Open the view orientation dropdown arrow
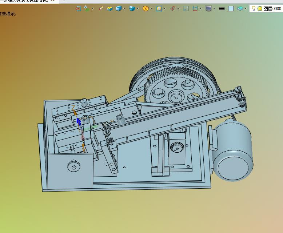 [138, 8]
